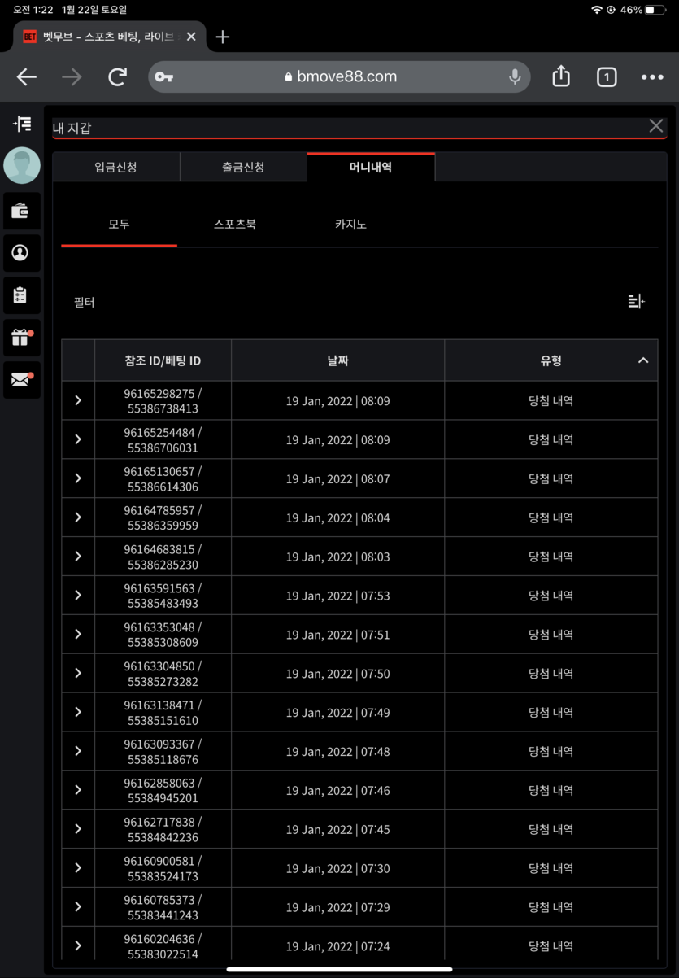
Task: Expand row 96165254484 / 55386706031
Action: click(x=78, y=439)
